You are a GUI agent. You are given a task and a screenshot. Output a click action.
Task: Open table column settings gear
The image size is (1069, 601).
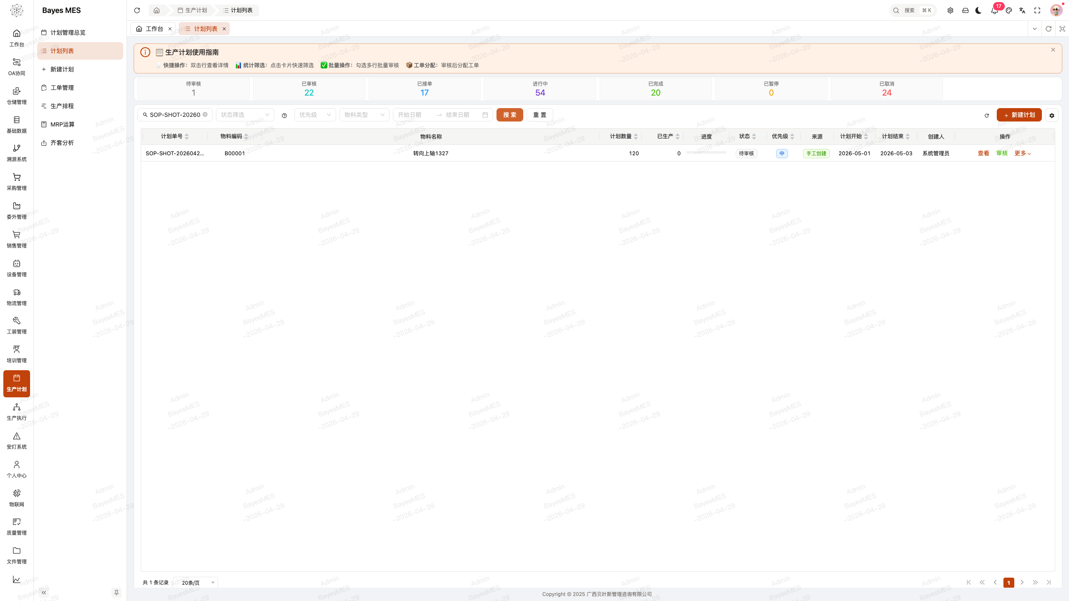1052,115
